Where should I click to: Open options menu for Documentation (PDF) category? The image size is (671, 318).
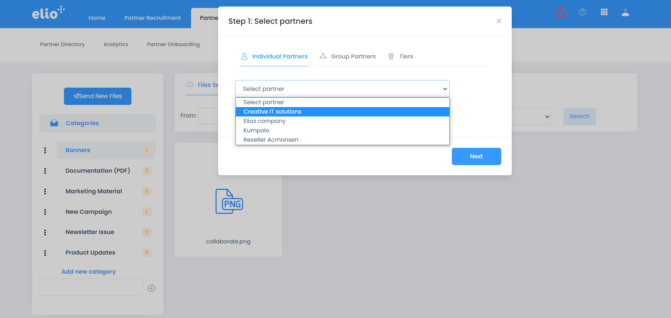45,171
